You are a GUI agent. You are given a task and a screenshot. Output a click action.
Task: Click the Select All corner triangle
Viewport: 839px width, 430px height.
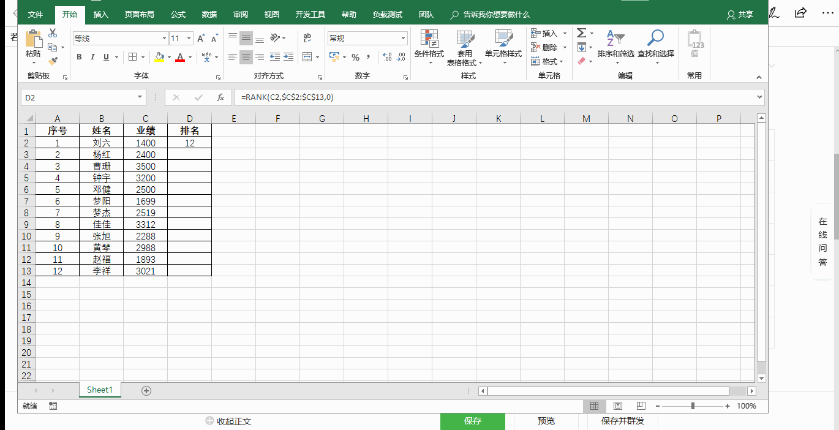coord(29,119)
